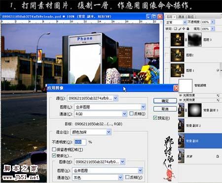Select the 背景 副本 2 layer thumbnail
Viewport: 222px width, 183px height.
pyautogui.click(x=181, y=126)
